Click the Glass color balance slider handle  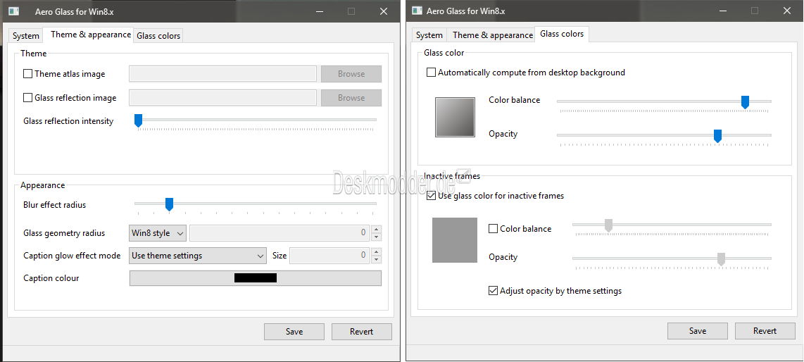click(746, 102)
